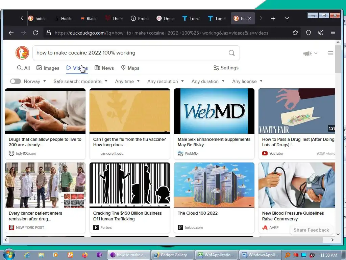Click the horizontal scrollbar left arrow
The height and width of the screenshot is (260, 346).
click(x=6, y=240)
